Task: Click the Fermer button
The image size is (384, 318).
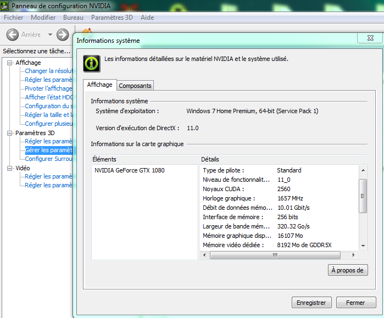Action: point(355,303)
